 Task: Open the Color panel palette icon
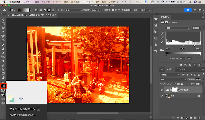click(156, 19)
